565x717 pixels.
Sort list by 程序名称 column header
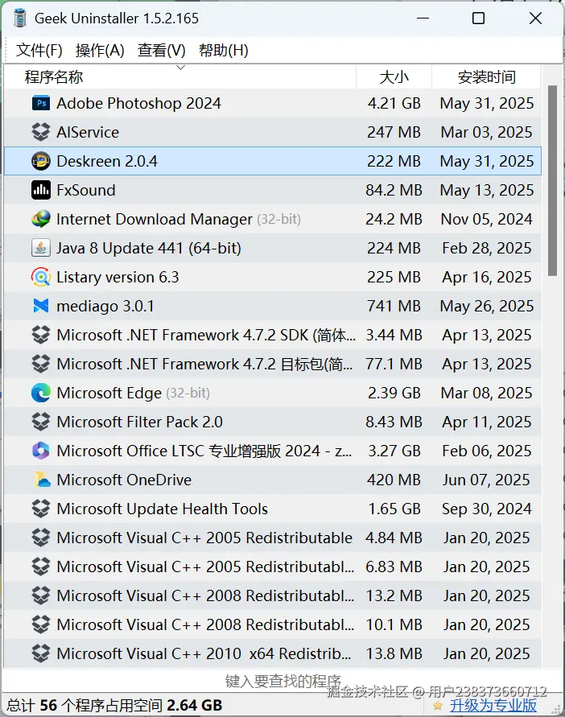point(54,77)
